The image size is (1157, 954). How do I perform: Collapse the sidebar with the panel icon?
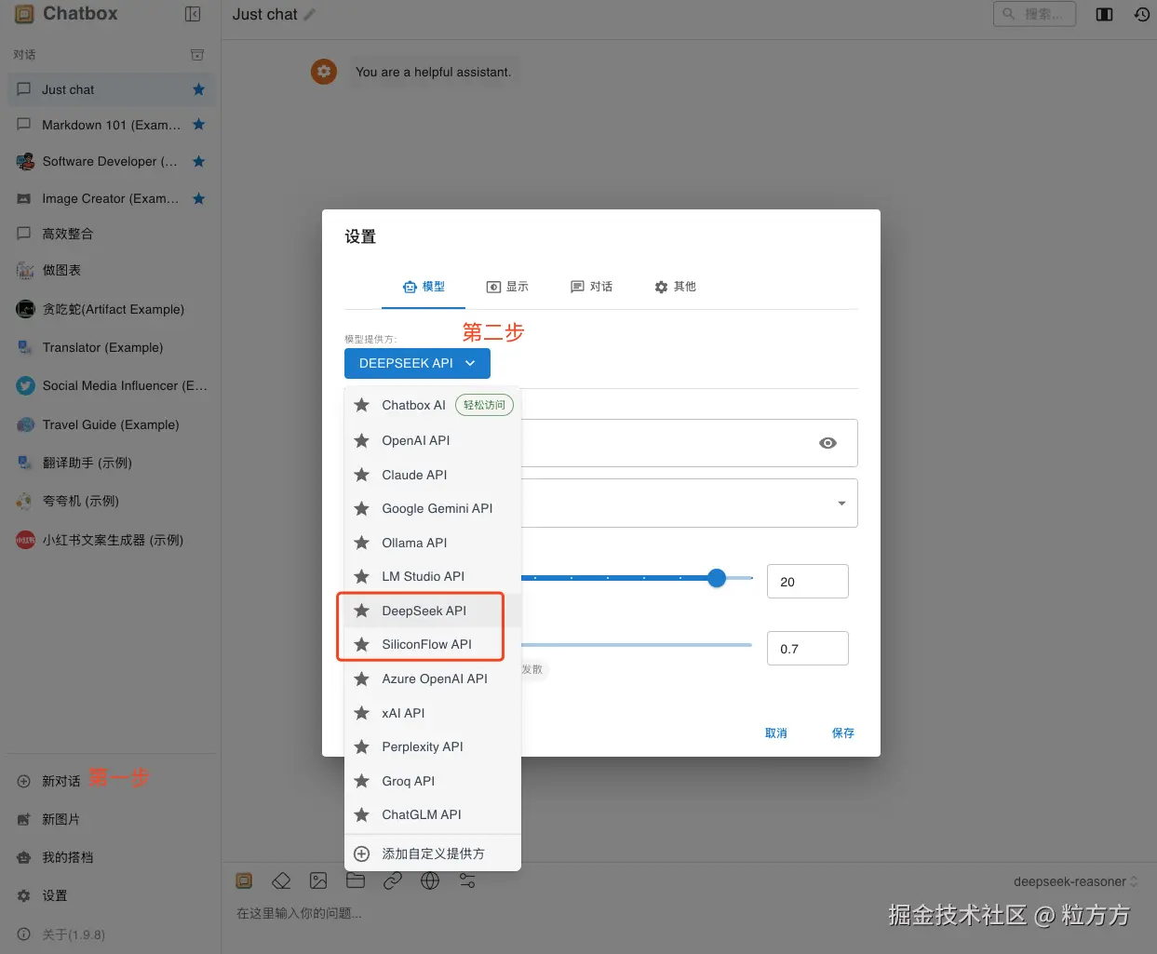(193, 14)
